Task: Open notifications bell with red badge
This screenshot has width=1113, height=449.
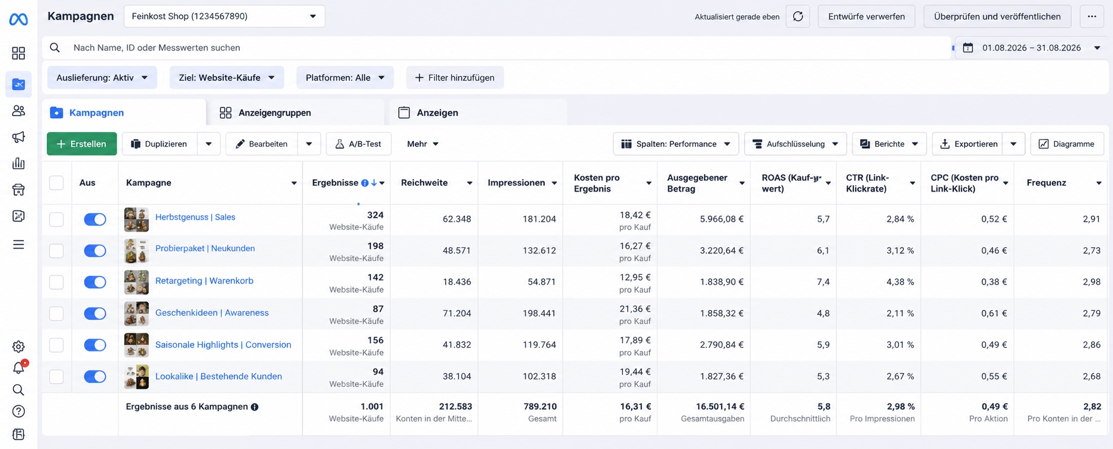Action: point(19,368)
